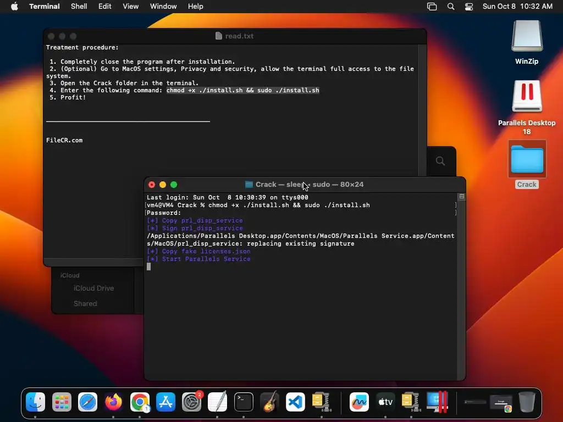Select Shared in Finder sidebar
Screen dimensions: 563x422
tap(85, 303)
